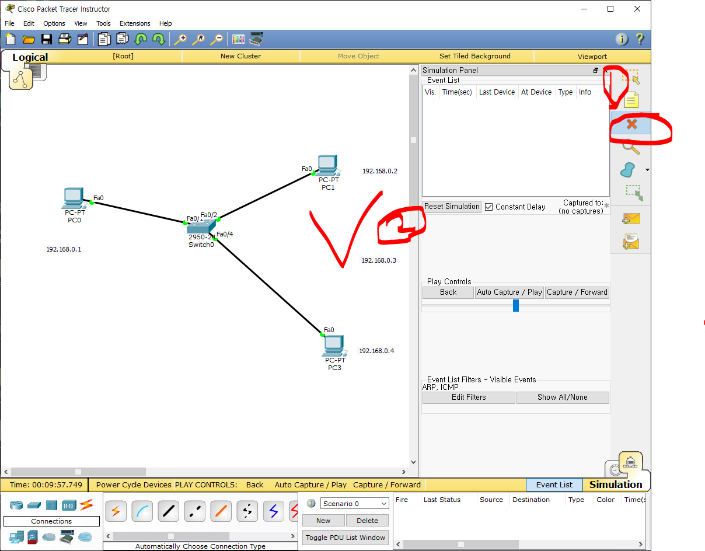The height and width of the screenshot is (551, 705).
Task: Click the Reset Simulation button
Action: click(x=452, y=207)
